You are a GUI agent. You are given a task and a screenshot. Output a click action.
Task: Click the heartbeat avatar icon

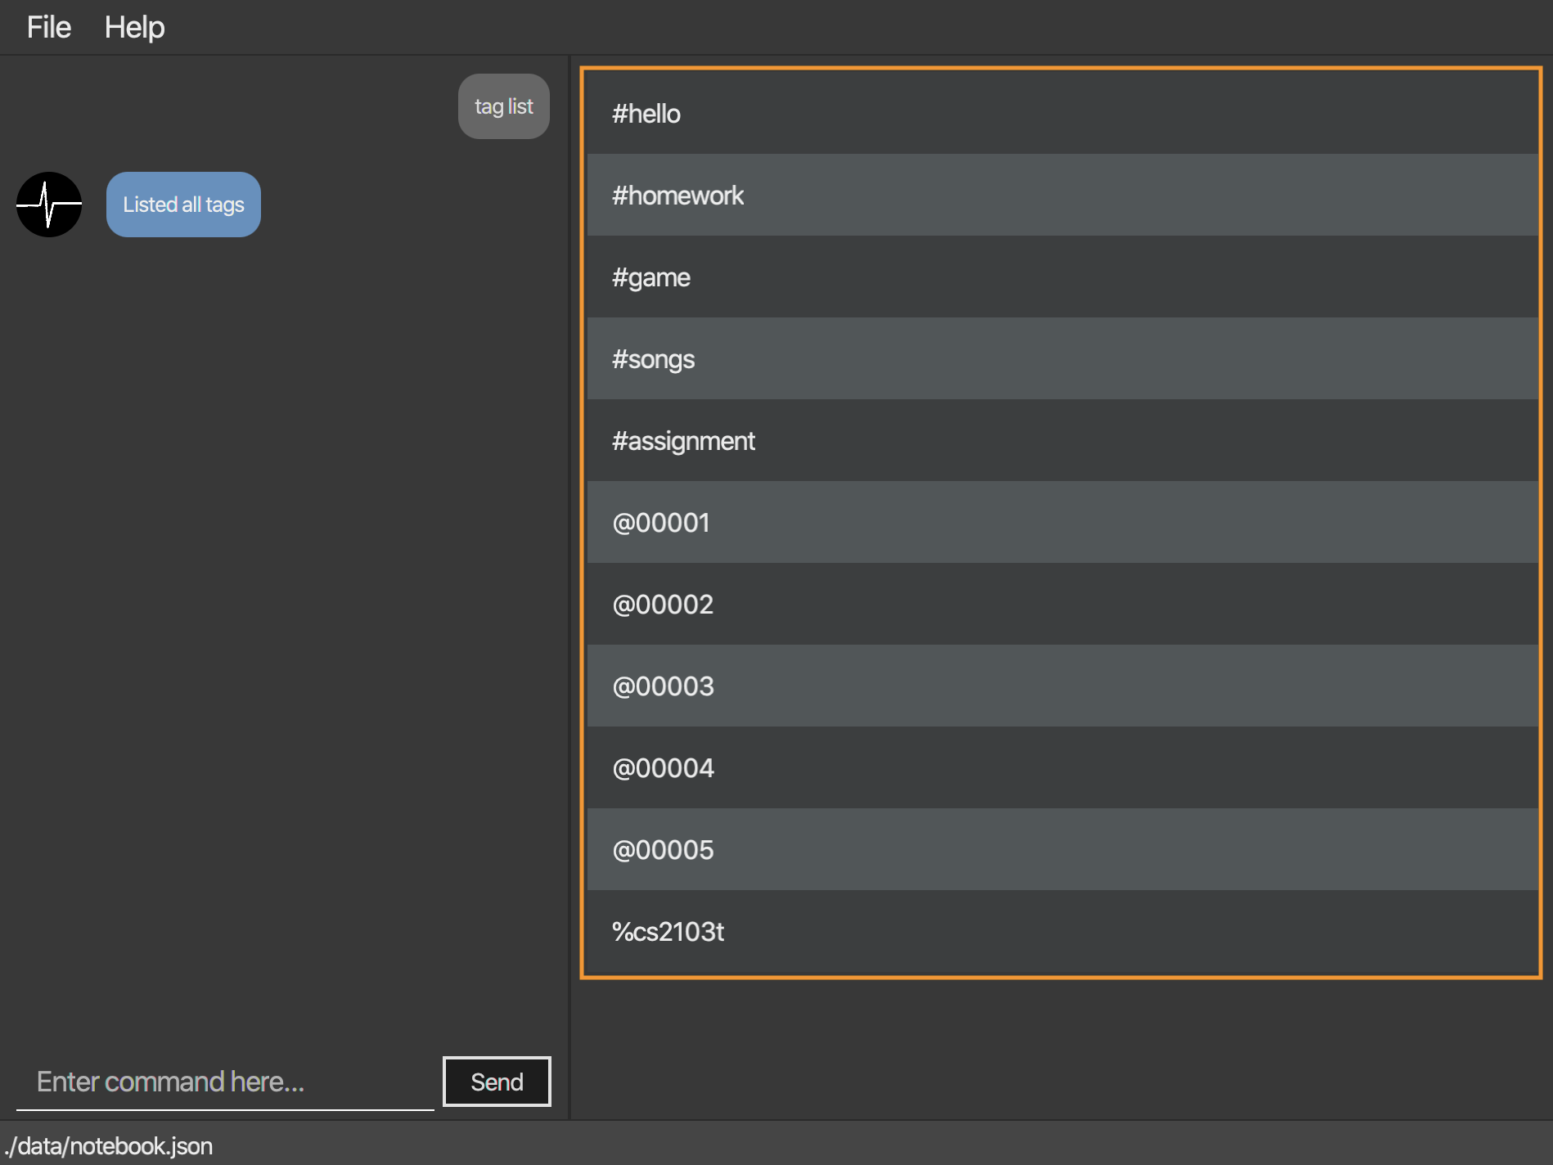(x=49, y=205)
